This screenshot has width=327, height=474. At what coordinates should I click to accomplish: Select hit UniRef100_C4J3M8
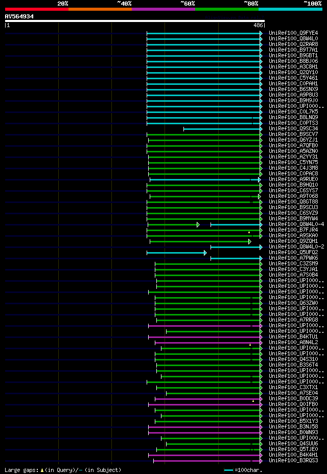tap(293, 168)
